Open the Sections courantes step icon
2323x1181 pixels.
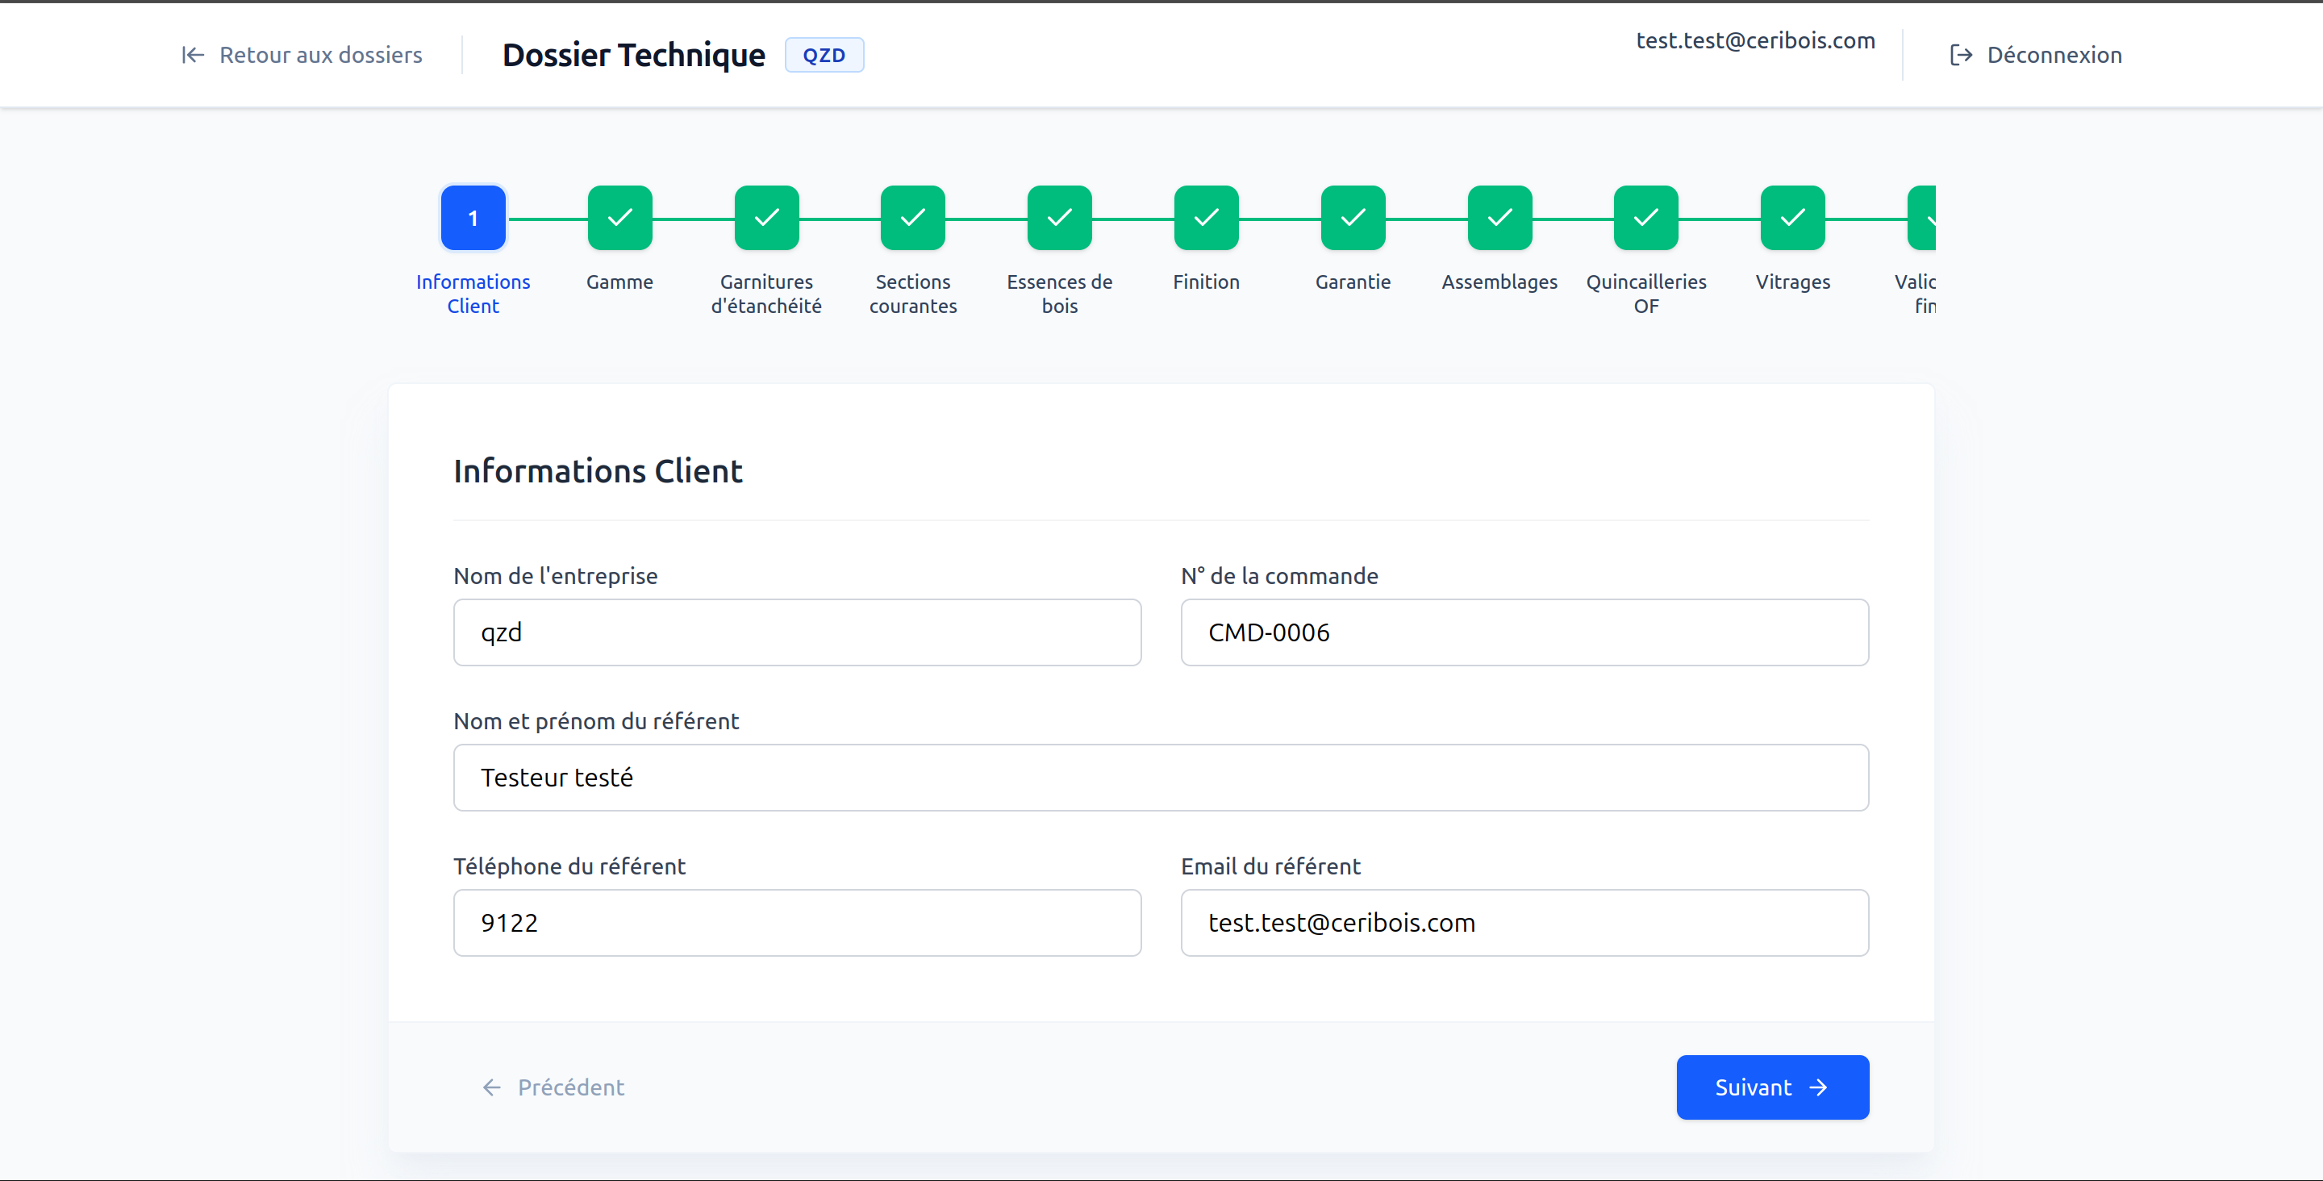coord(912,218)
